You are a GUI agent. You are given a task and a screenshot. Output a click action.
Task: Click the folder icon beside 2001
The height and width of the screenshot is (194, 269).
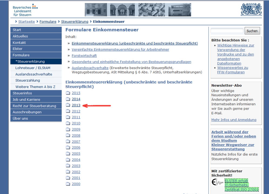click(68, 178)
